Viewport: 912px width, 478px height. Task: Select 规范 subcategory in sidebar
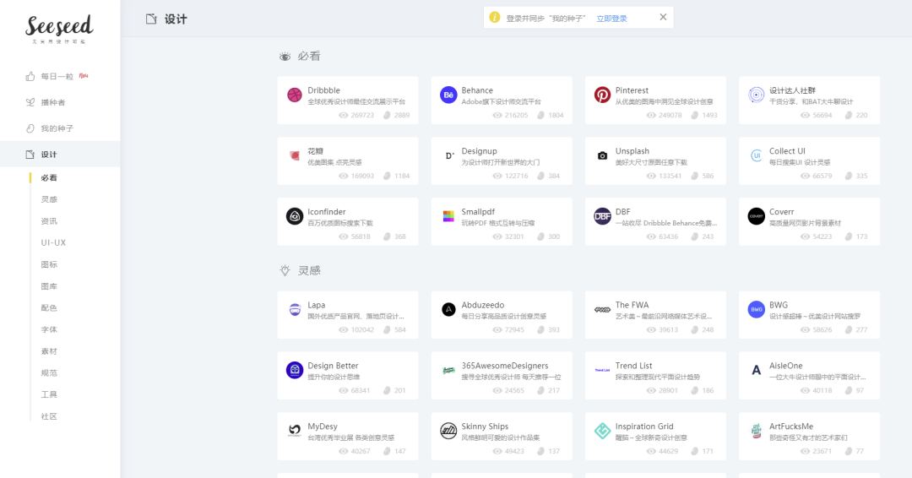click(x=49, y=372)
